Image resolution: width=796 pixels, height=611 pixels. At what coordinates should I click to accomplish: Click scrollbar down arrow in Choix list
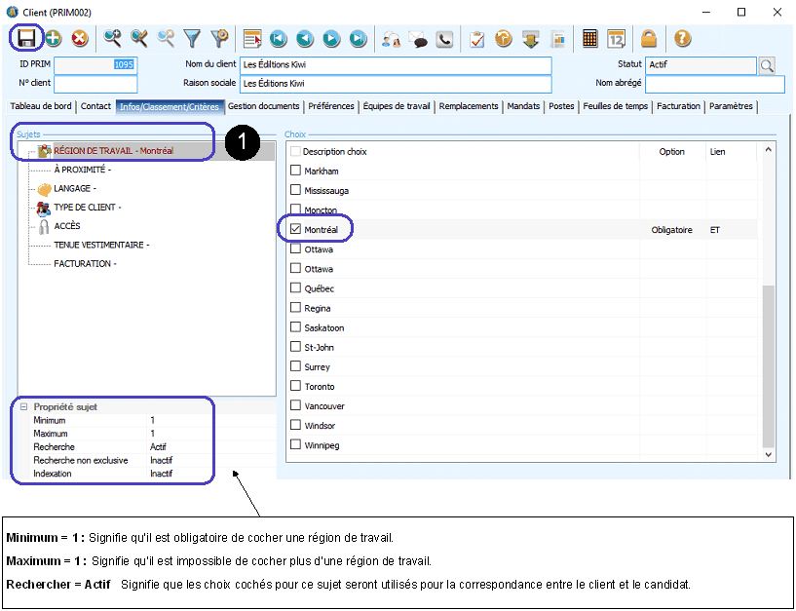(768, 454)
